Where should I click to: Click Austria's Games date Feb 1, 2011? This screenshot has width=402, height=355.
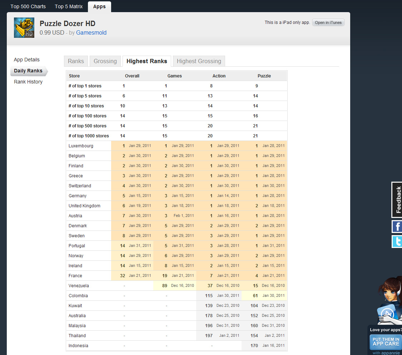click(184, 216)
